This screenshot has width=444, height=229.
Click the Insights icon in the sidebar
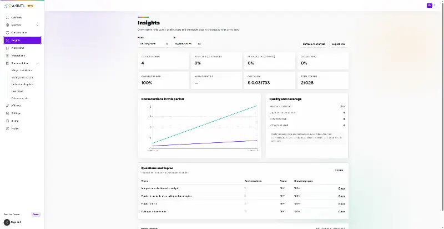click(8, 40)
